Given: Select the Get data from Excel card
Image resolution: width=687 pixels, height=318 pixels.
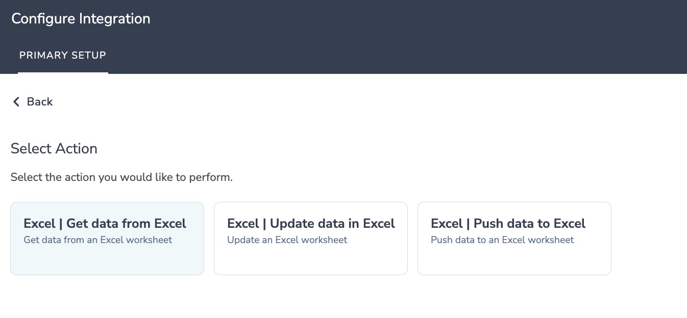Looking at the screenshot, I should 107,238.
